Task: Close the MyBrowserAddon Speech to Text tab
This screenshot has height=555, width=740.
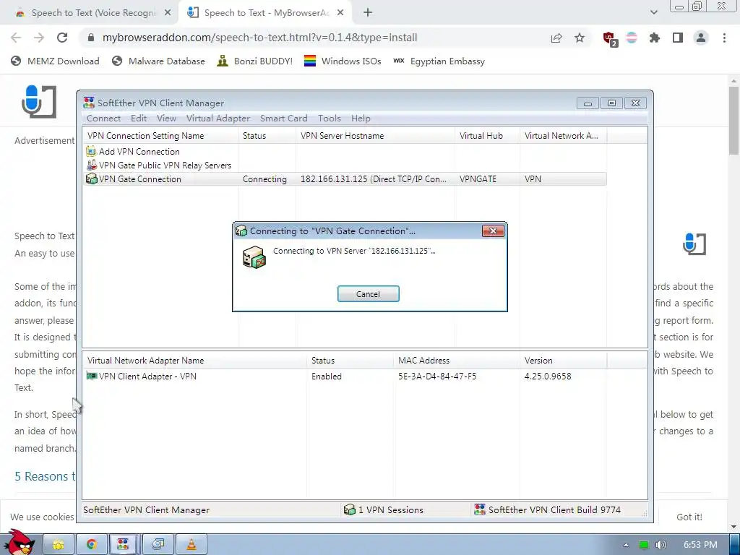Action: [x=340, y=13]
